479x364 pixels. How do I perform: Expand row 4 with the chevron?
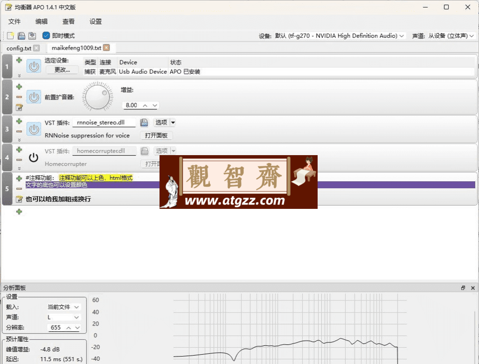pos(19,168)
